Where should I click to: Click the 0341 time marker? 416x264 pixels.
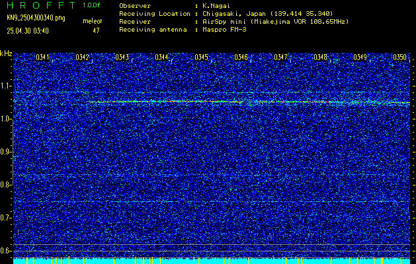42,57
